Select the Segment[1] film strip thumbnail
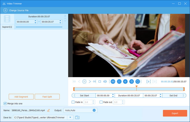 click(7, 19)
